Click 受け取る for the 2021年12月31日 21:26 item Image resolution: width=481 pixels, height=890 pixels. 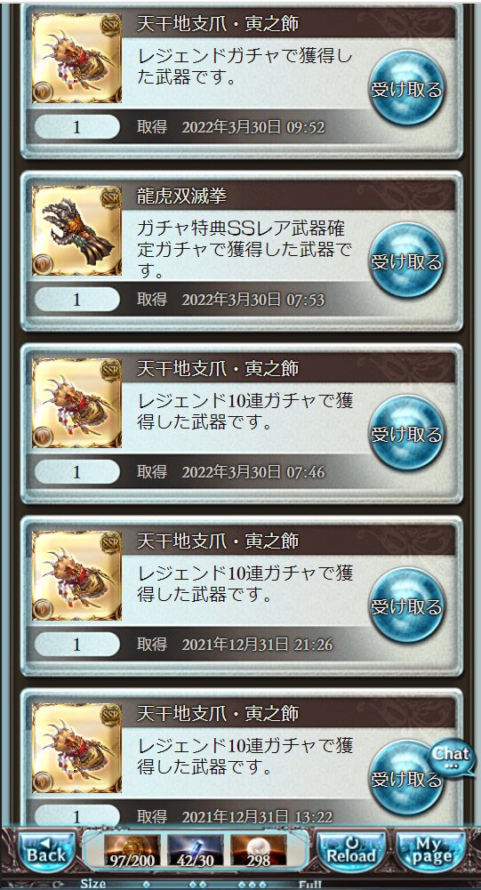406,605
